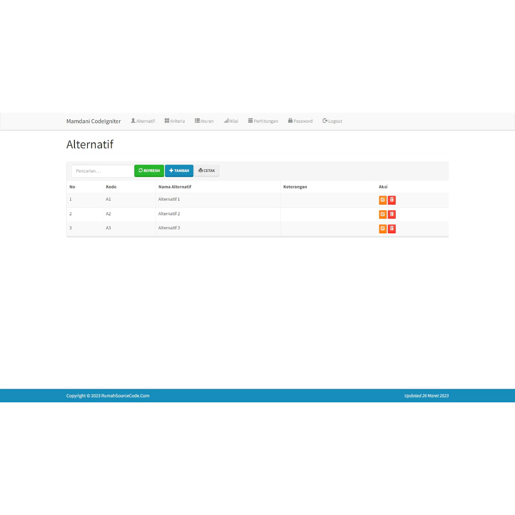Click the Kode column header
The height and width of the screenshot is (515, 515).
pyautogui.click(x=111, y=187)
